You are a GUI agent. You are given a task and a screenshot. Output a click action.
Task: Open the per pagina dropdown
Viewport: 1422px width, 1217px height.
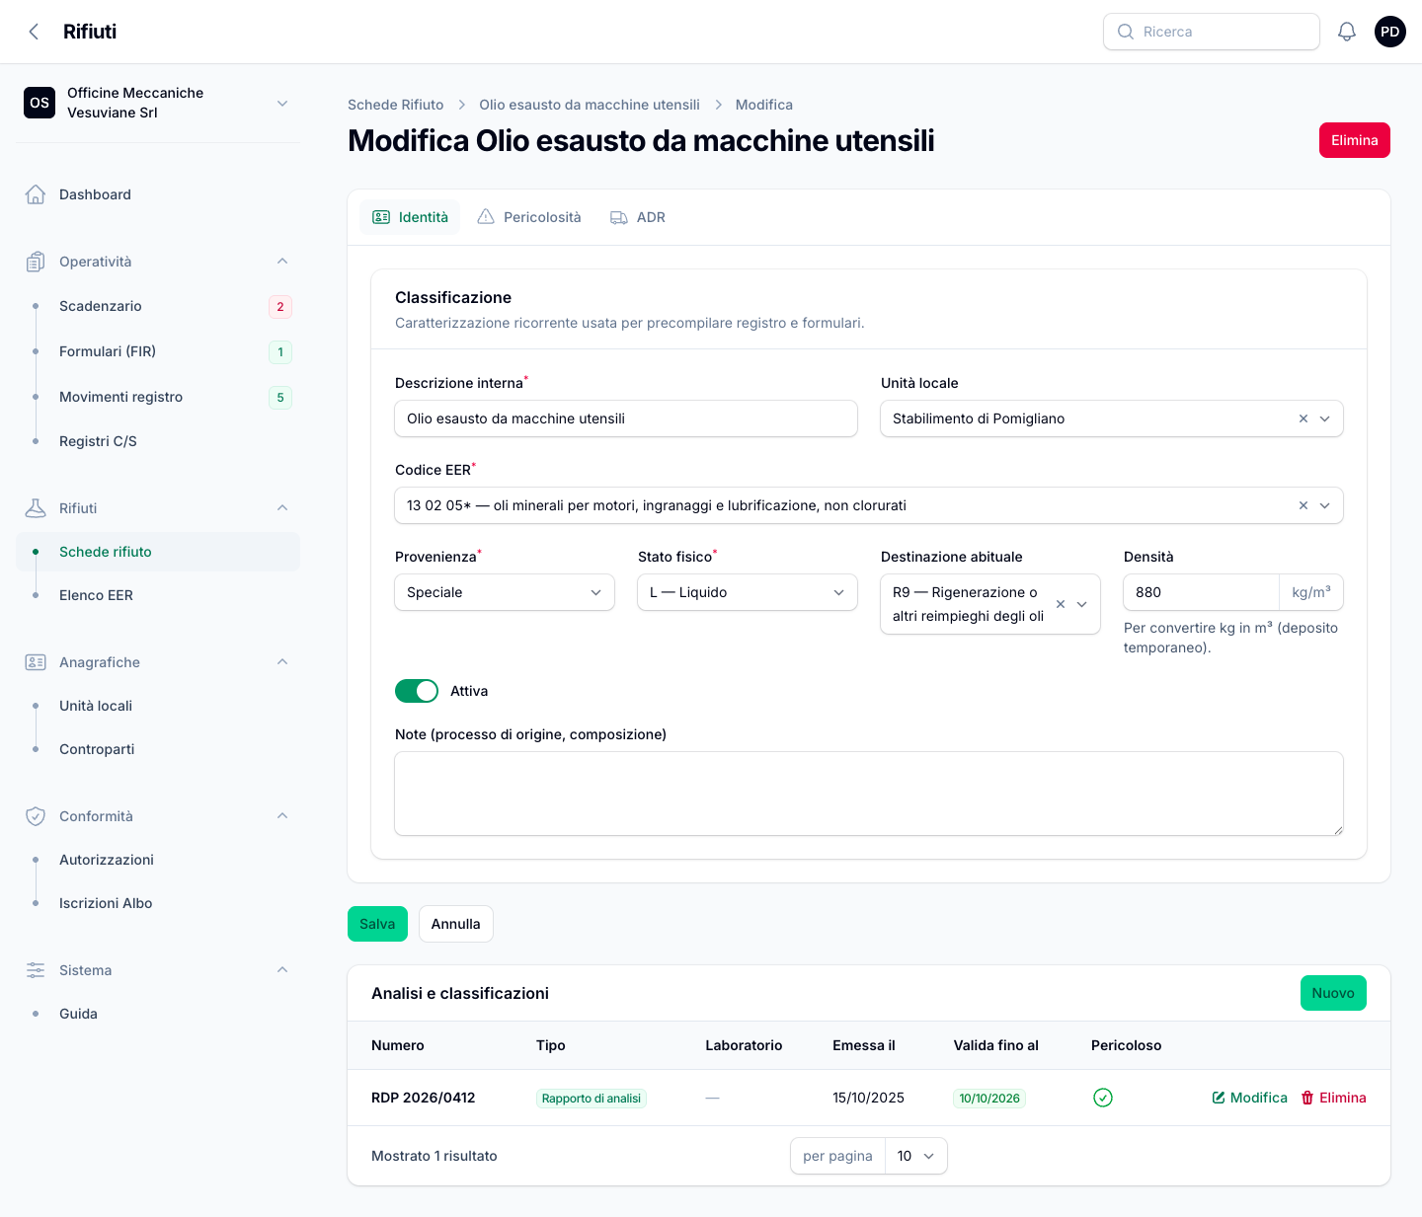tap(915, 1156)
